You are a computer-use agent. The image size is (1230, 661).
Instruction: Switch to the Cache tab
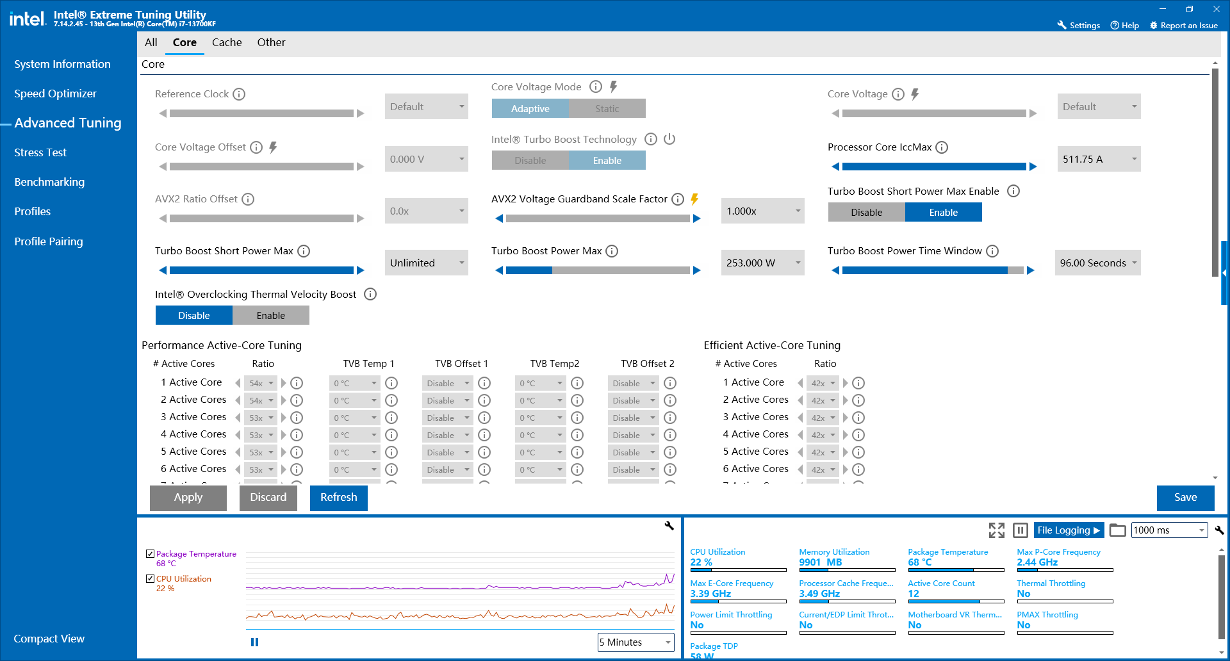[x=227, y=42]
